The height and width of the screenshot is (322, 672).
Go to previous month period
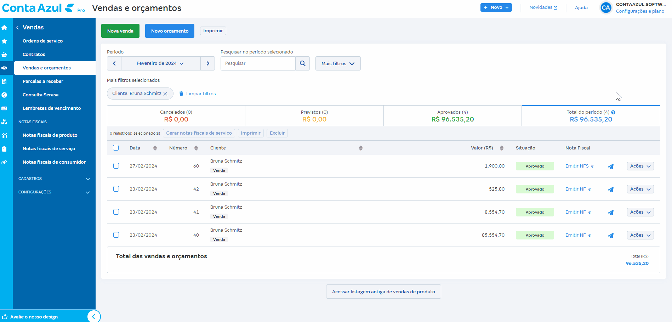pyautogui.click(x=114, y=63)
